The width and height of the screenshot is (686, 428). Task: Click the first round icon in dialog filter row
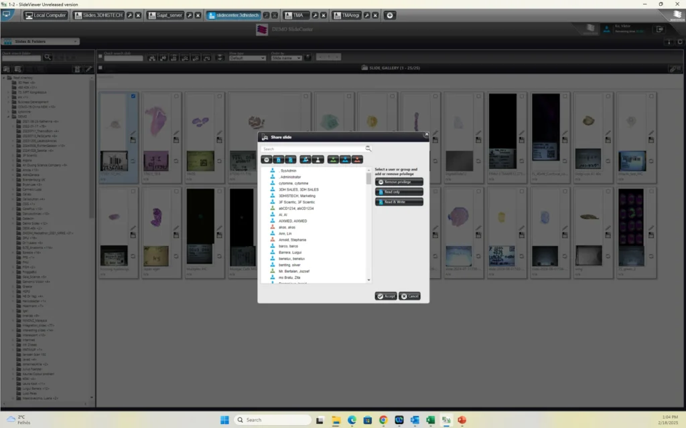point(267,160)
